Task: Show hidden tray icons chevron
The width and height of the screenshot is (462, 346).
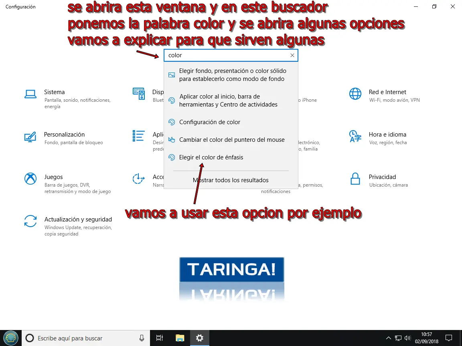Action: (388, 338)
